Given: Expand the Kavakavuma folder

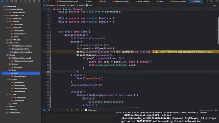Looking at the screenshot, I should coord(7,18).
